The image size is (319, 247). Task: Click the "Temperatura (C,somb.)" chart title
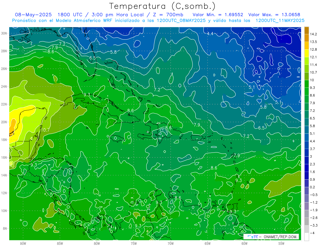[x=162, y=6]
